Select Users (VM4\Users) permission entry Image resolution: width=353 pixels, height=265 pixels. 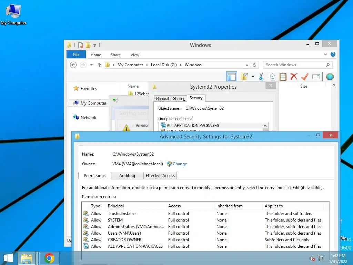pos(205,233)
